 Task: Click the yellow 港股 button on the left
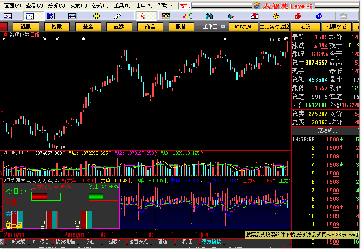pos(26,27)
